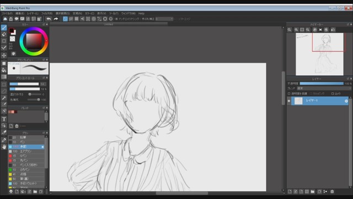Select the Pen brush at size 10

26,142
